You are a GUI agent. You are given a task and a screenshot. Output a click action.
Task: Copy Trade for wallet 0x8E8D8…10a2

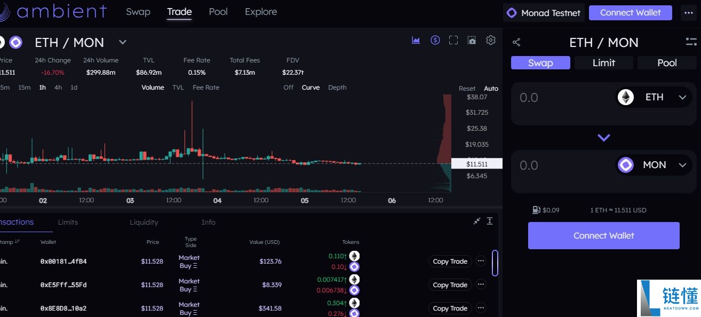(450, 308)
